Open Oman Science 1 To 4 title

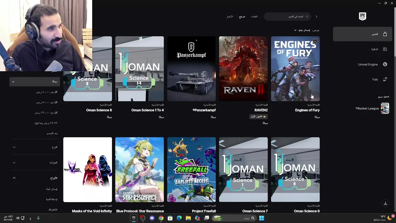[148, 110]
